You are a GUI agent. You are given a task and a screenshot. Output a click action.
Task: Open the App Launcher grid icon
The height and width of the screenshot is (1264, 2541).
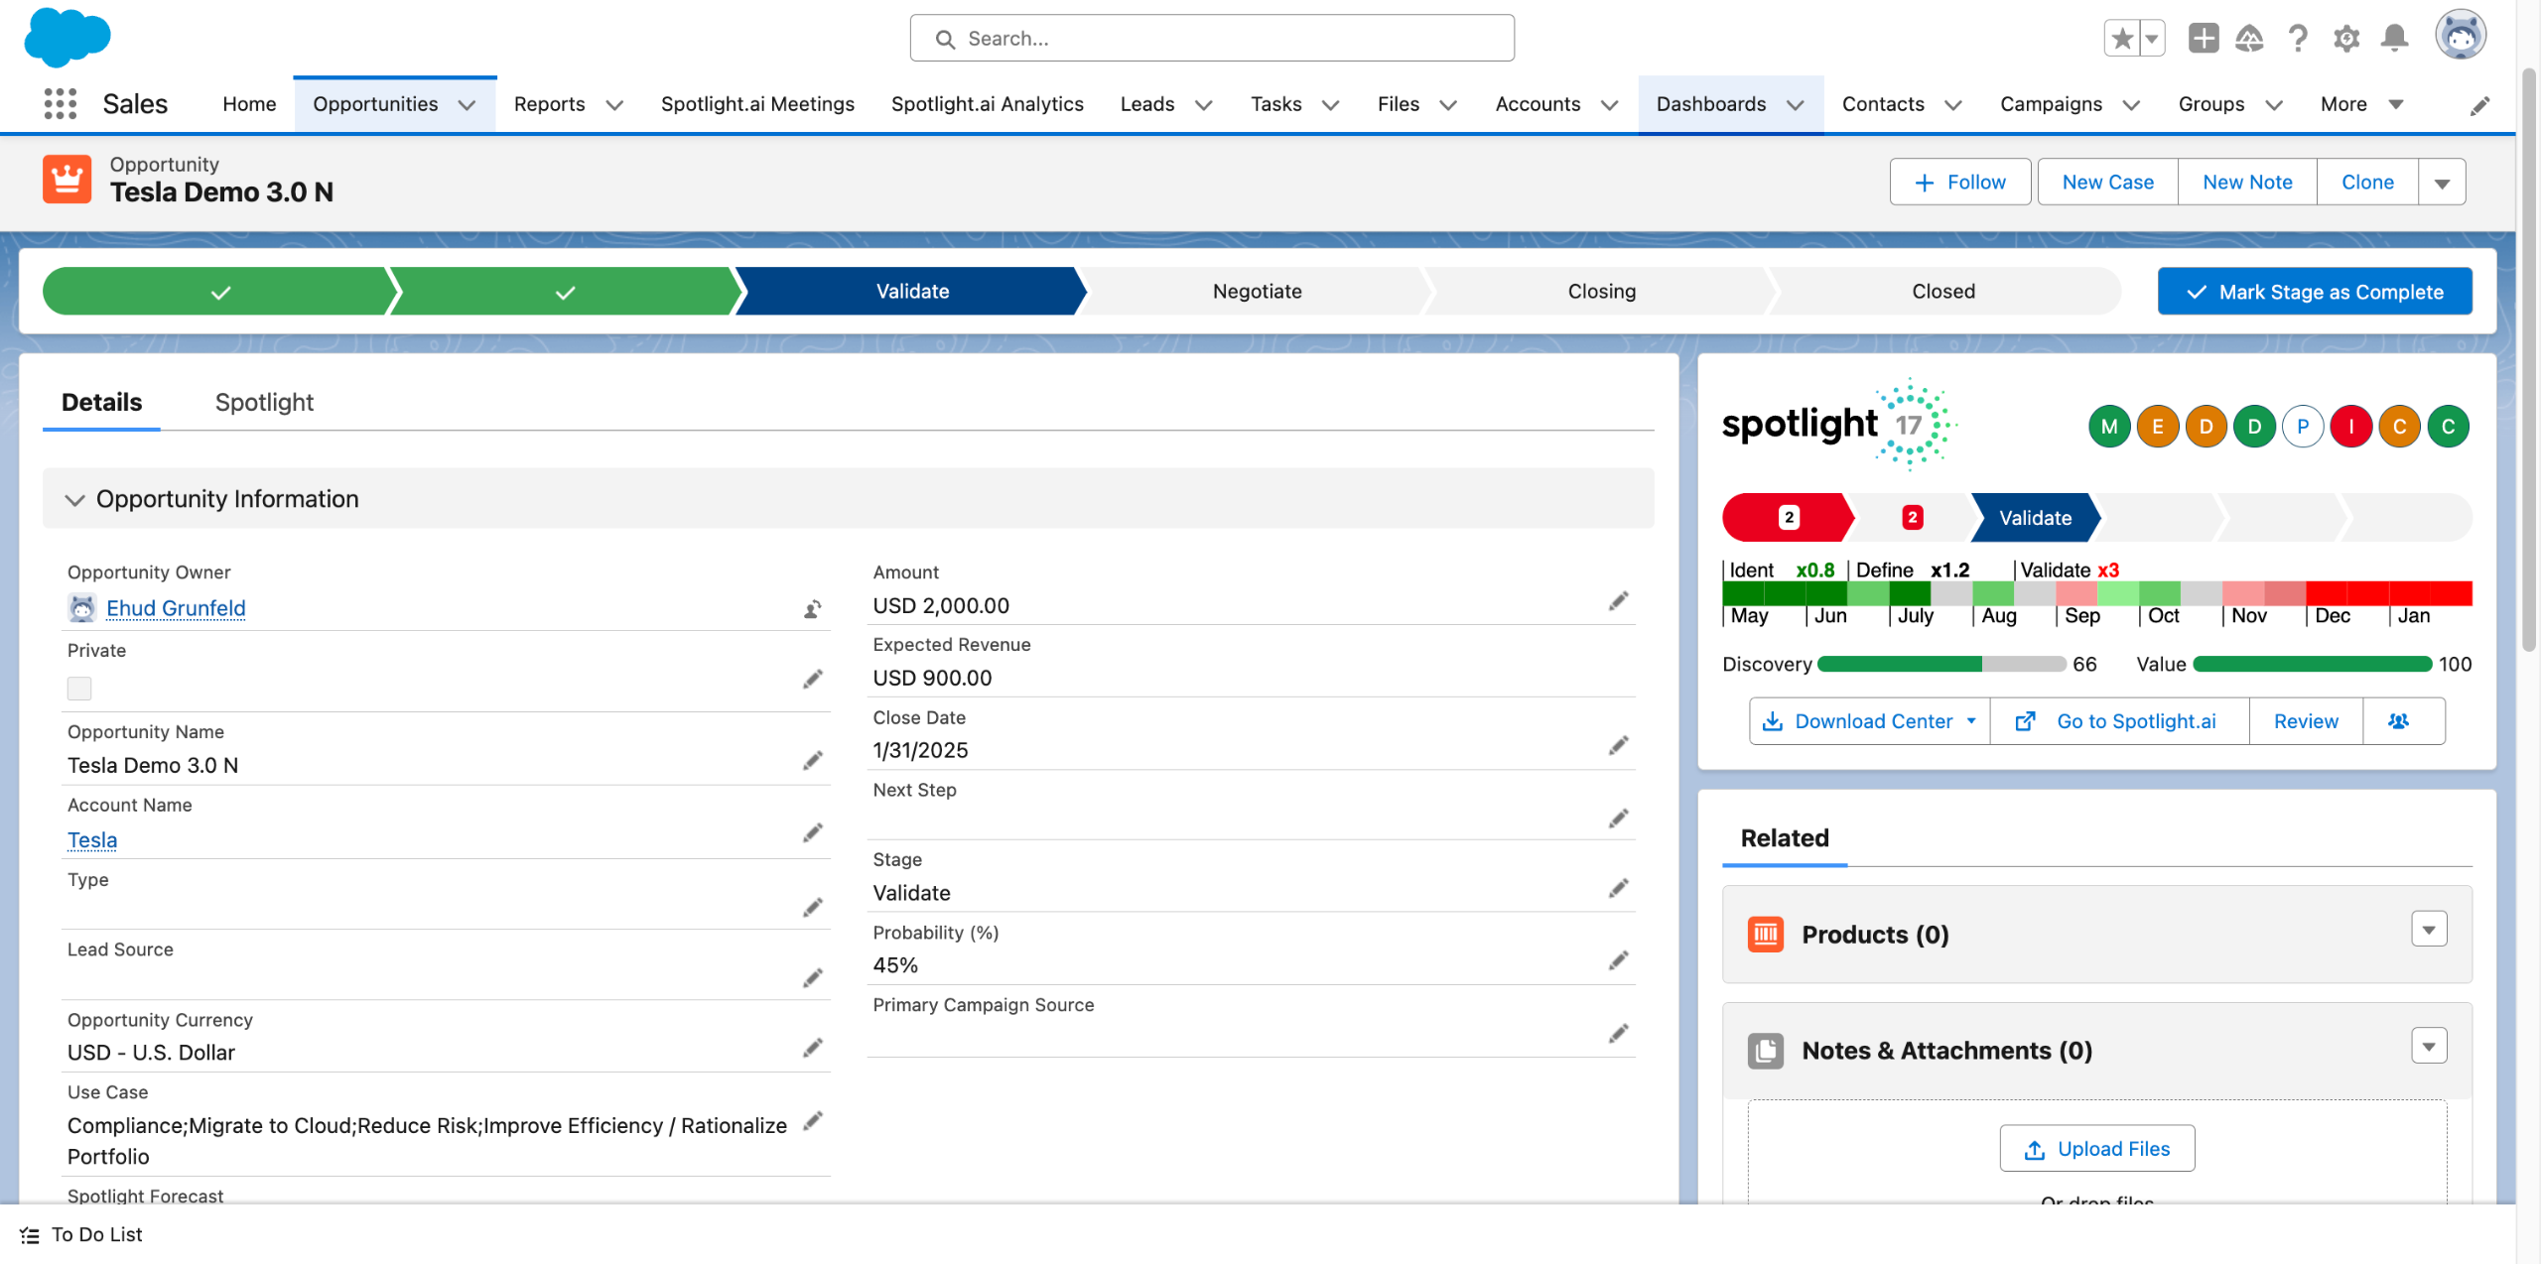[x=61, y=104]
